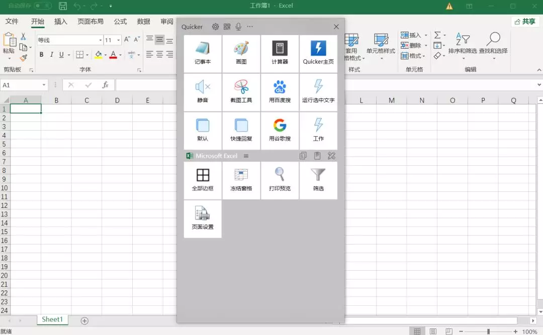Switch to Normal view in status bar
This screenshot has width=543, height=335.
pyautogui.click(x=417, y=331)
